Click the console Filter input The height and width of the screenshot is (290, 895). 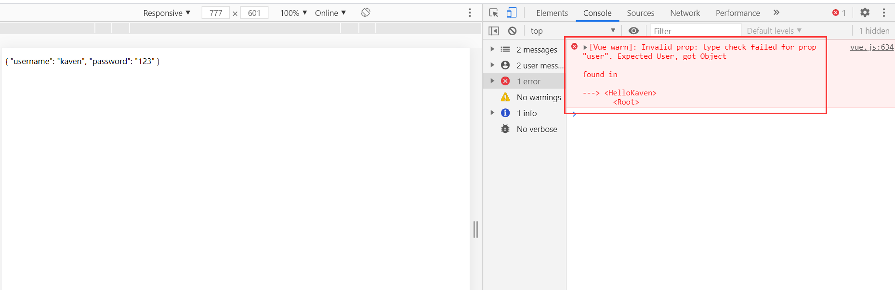pos(696,31)
